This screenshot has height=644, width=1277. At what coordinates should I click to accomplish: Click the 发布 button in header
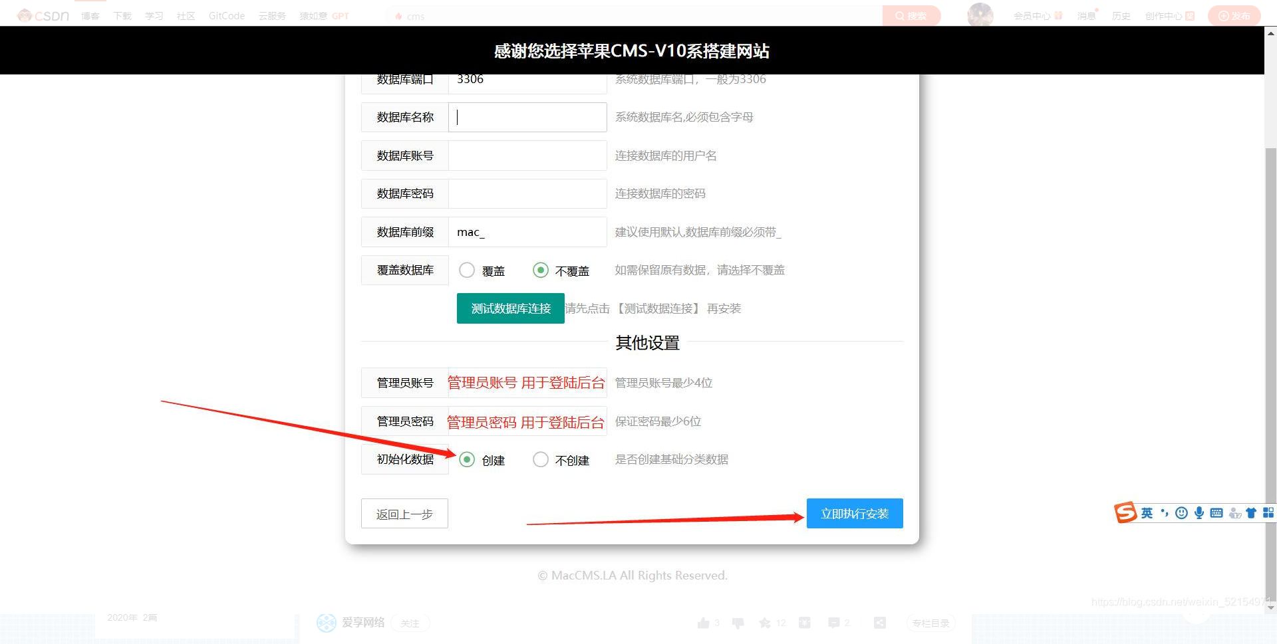click(x=1234, y=16)
